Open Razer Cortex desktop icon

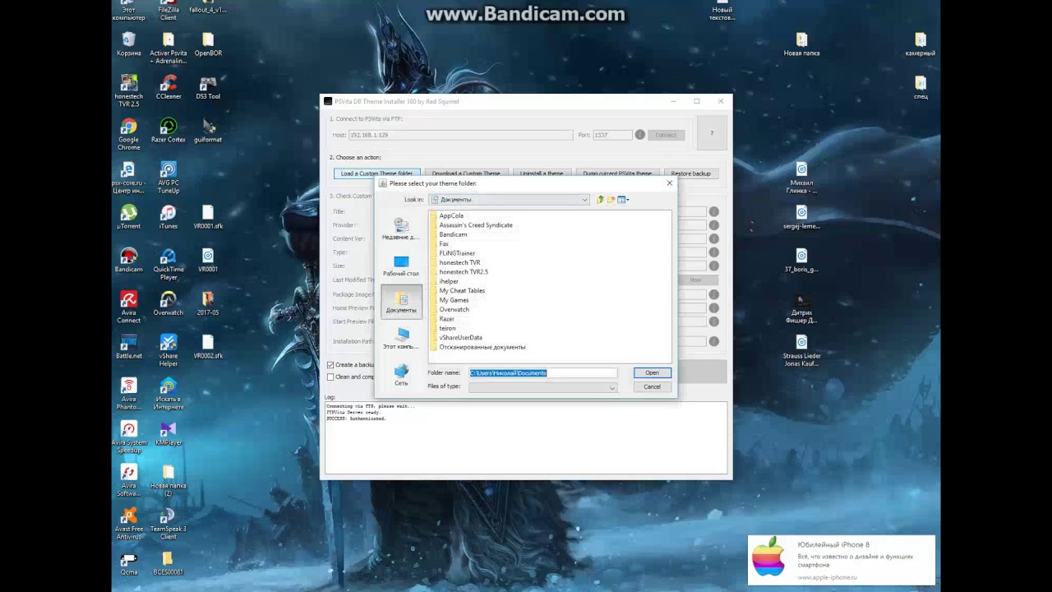click(x=168, y=131)
